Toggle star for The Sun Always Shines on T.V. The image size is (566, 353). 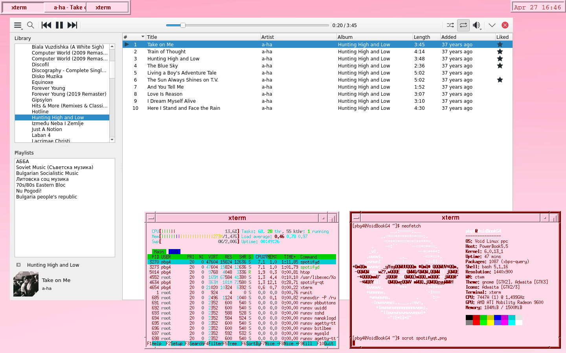(x=500, y=80)
